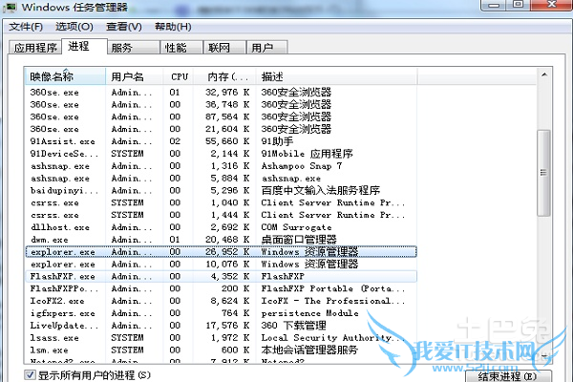Click the vertical scrollbar thumb

543,173
